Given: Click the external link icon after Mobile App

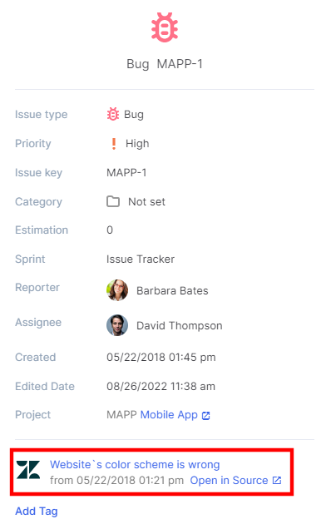Looking at the screenshot, I should 206,415.
